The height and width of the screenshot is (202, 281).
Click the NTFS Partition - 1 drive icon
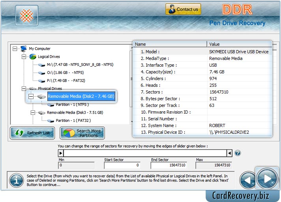pyautogui.click(x=51, y=105)
